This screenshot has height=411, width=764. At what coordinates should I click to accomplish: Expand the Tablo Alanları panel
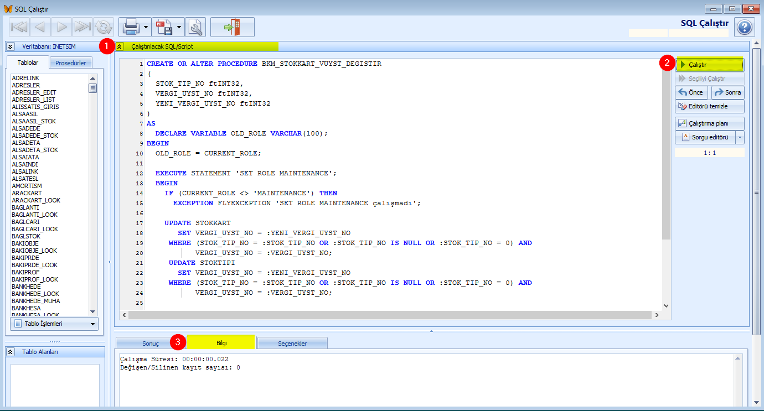pyautogui.click(x=10, y=352)
